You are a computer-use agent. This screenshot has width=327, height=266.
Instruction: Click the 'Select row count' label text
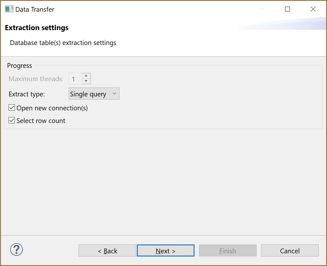tap(41, 121)
